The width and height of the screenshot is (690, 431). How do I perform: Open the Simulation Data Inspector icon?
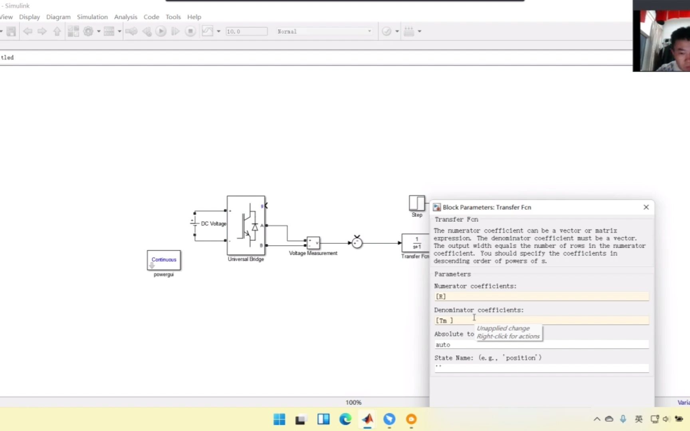pos(208,31)
